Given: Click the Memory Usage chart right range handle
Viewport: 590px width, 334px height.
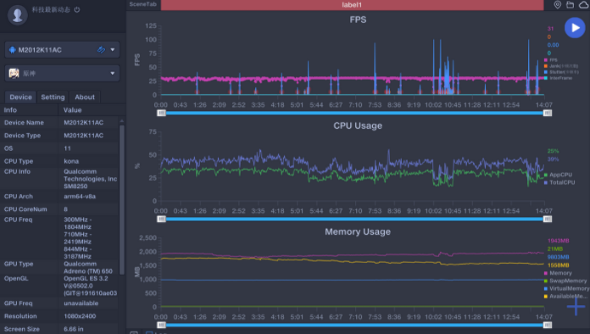Looking at the screenshot, I should [x=548, y=325].
